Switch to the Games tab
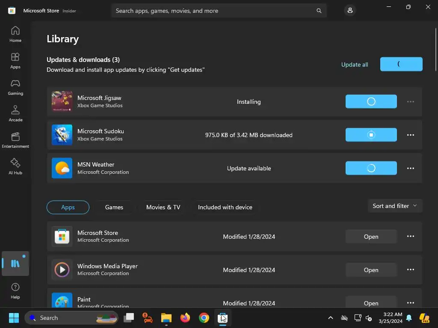Screen dimensions: 438x328 [114, 207]
